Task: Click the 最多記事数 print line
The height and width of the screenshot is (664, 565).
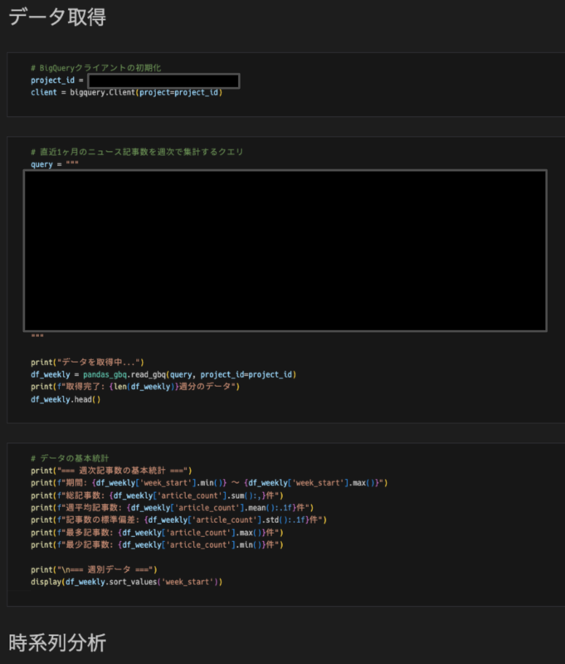Action: click(157, 533)
